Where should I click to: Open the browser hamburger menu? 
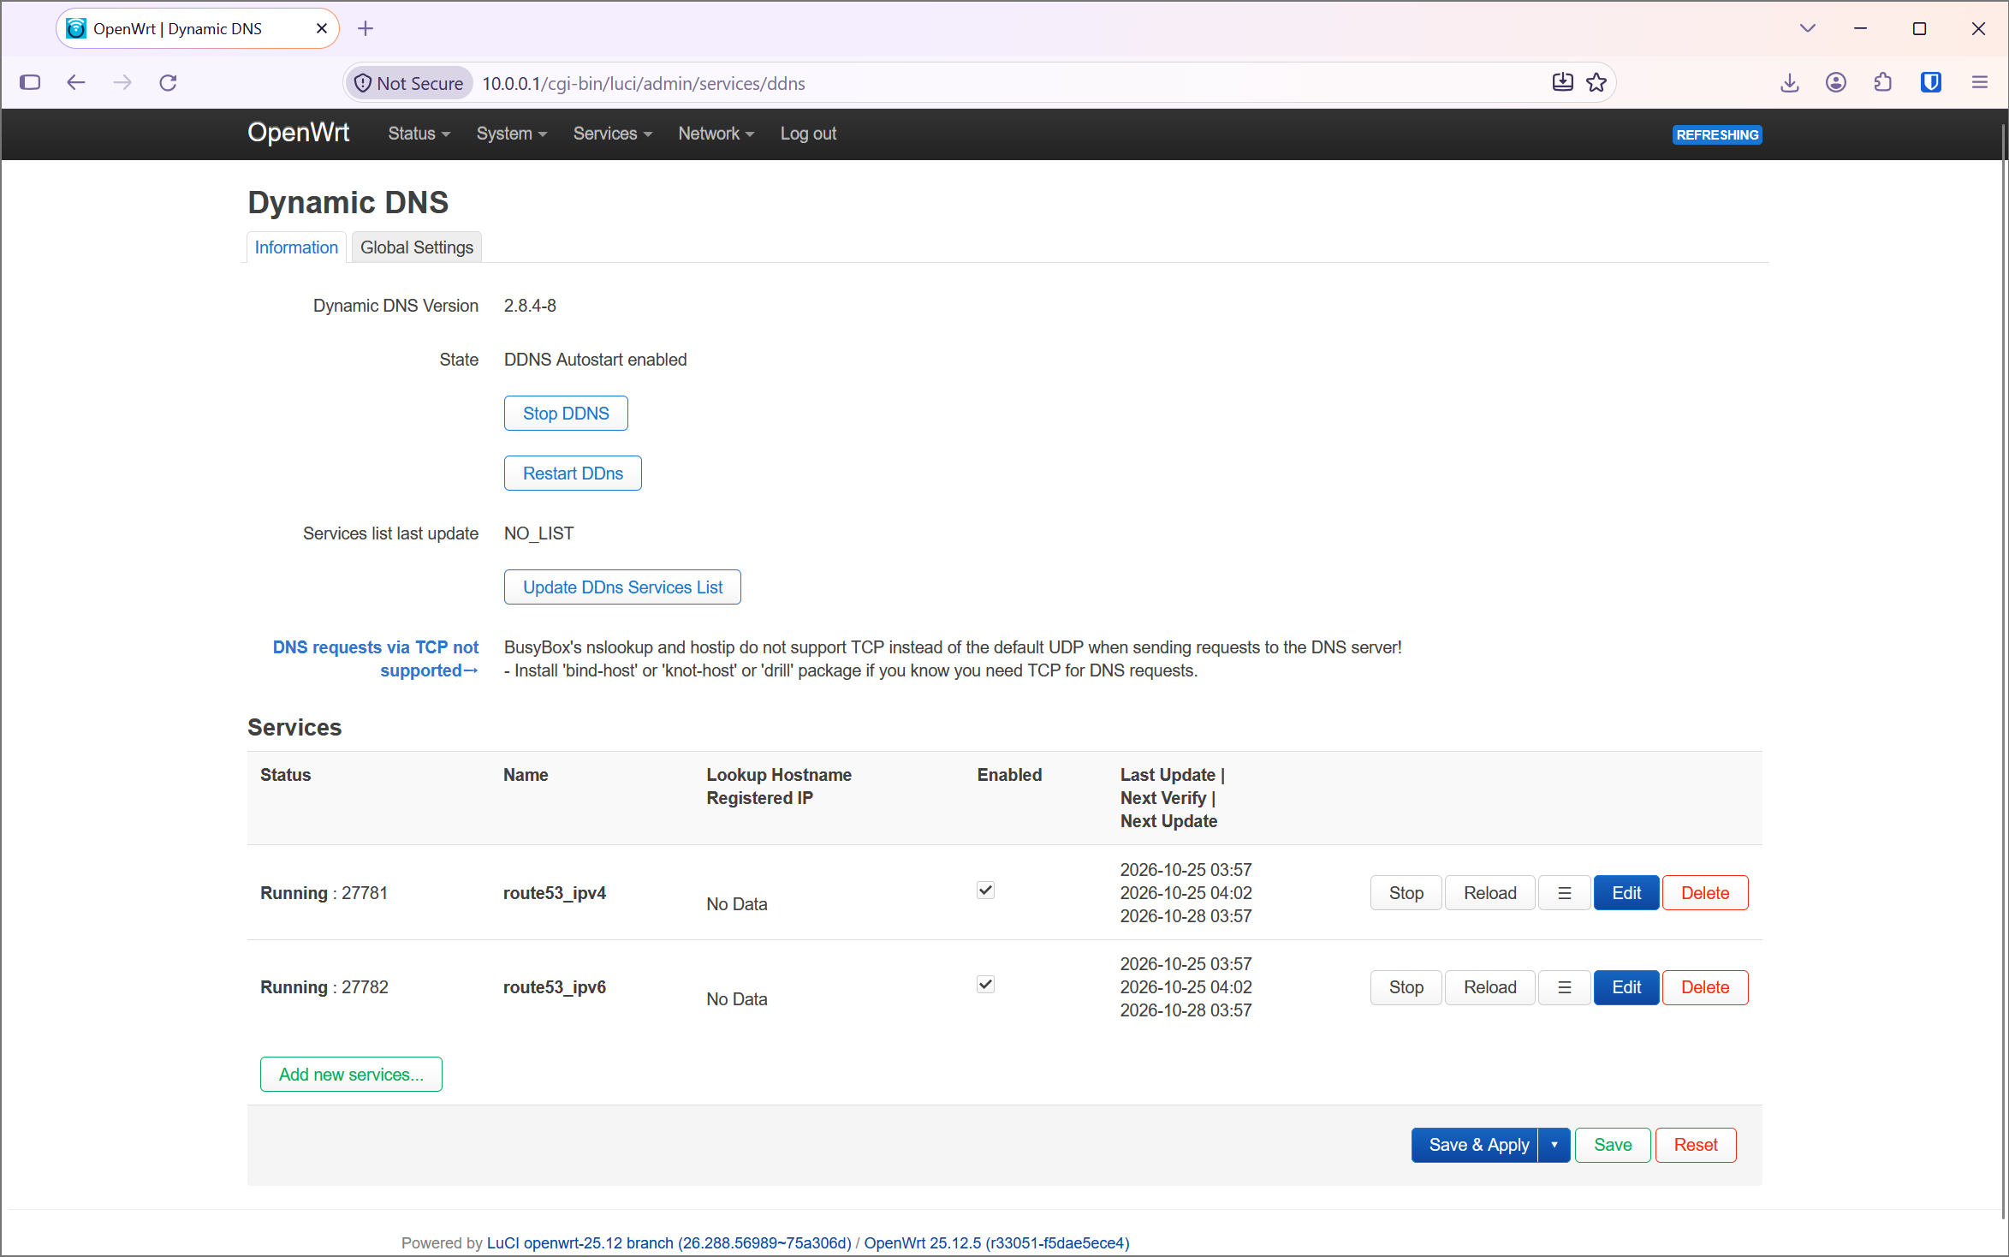[x=1979, y=82]
